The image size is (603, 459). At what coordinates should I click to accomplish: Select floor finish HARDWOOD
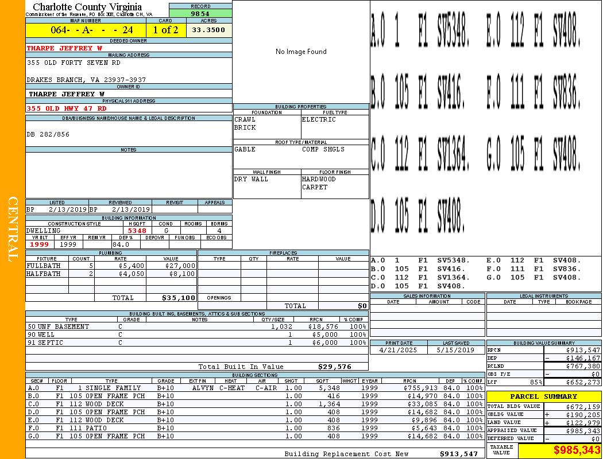coord(319,179)
